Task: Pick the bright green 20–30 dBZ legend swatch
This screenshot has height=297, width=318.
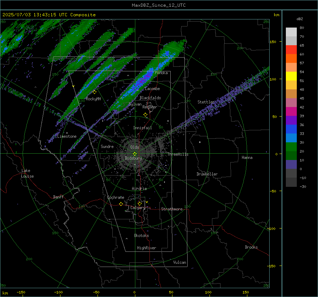Action: point(291,147)
